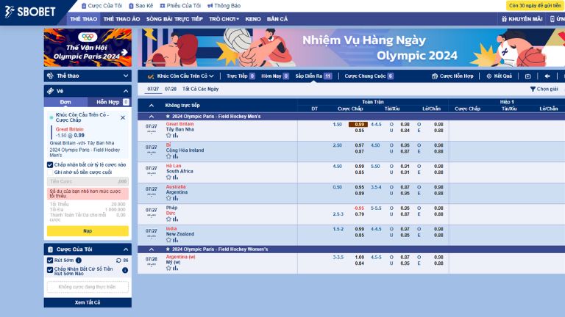Open statistics for Great Britain match

[176, 136]
